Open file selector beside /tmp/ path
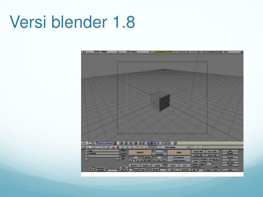 [86, 151]
